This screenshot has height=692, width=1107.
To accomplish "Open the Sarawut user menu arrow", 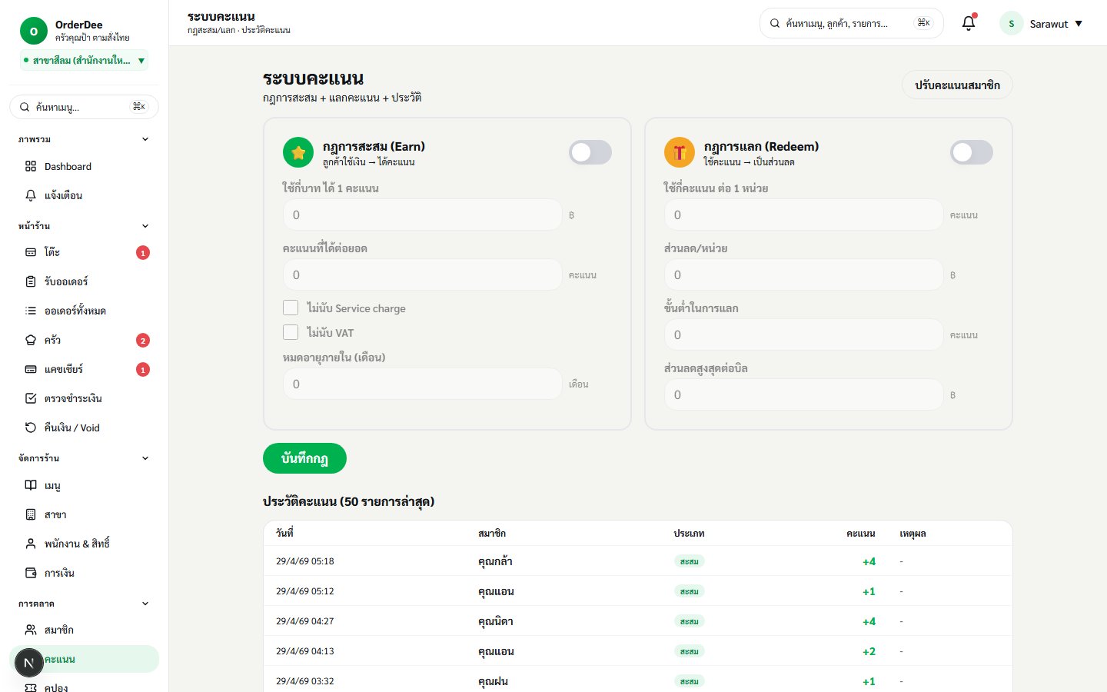I will [x=1079, y=24].
